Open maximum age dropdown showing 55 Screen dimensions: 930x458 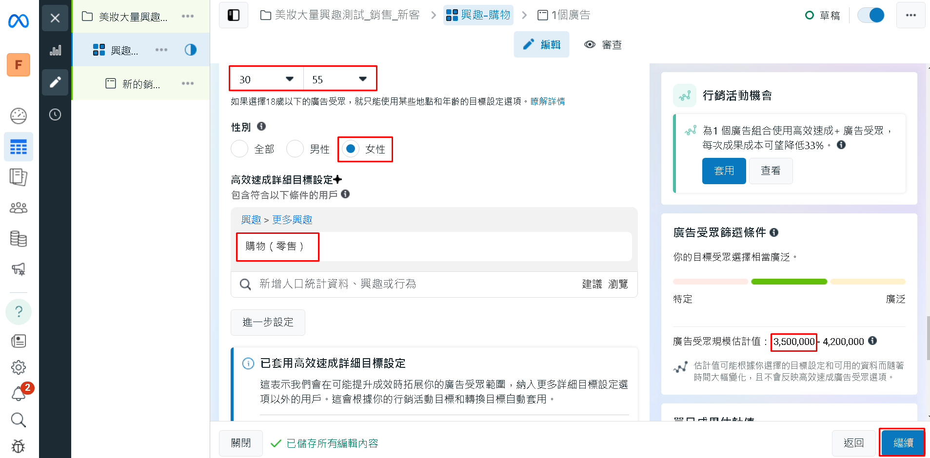click(339, 79)
